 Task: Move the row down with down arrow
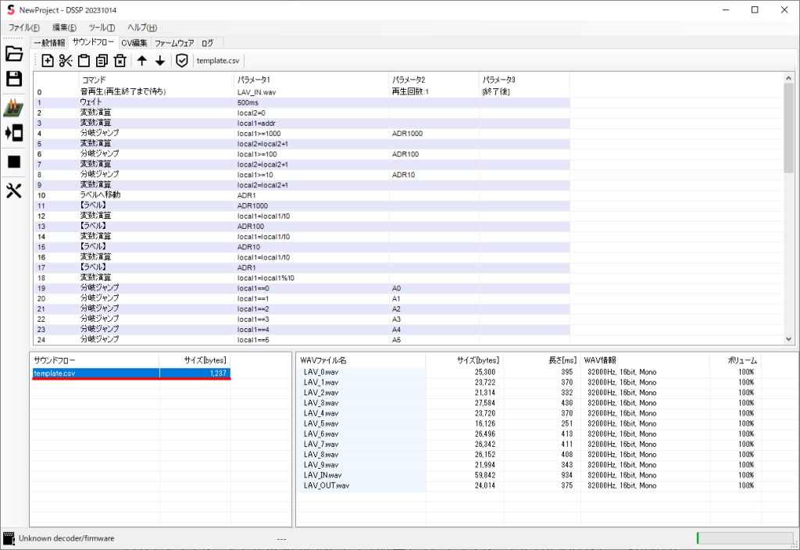coord(160,61)
